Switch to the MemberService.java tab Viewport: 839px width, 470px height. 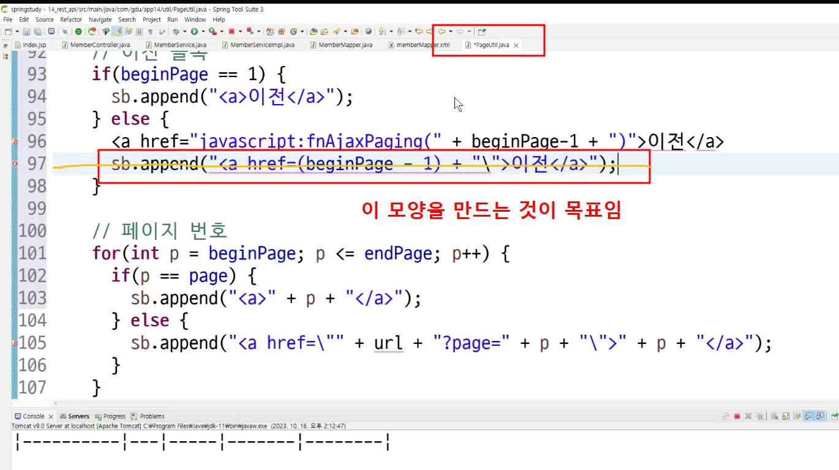(x=176, y=45)
